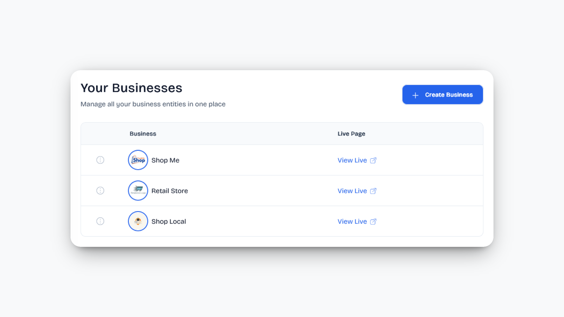Click the Create Business button
The height and width of the screenshot is (317, 564).
click(x=443, y=95)
